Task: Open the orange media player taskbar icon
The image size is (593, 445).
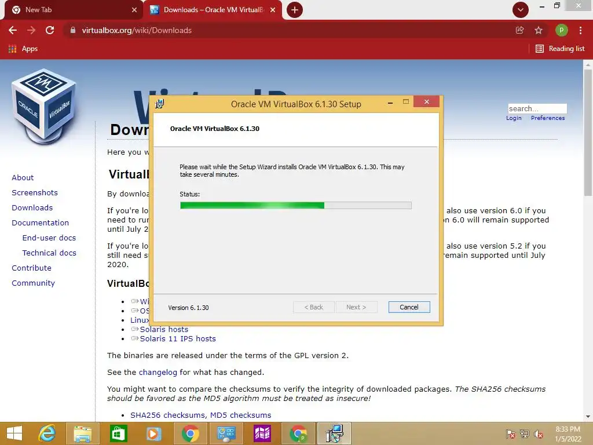Action: click(x=153, y=433)
